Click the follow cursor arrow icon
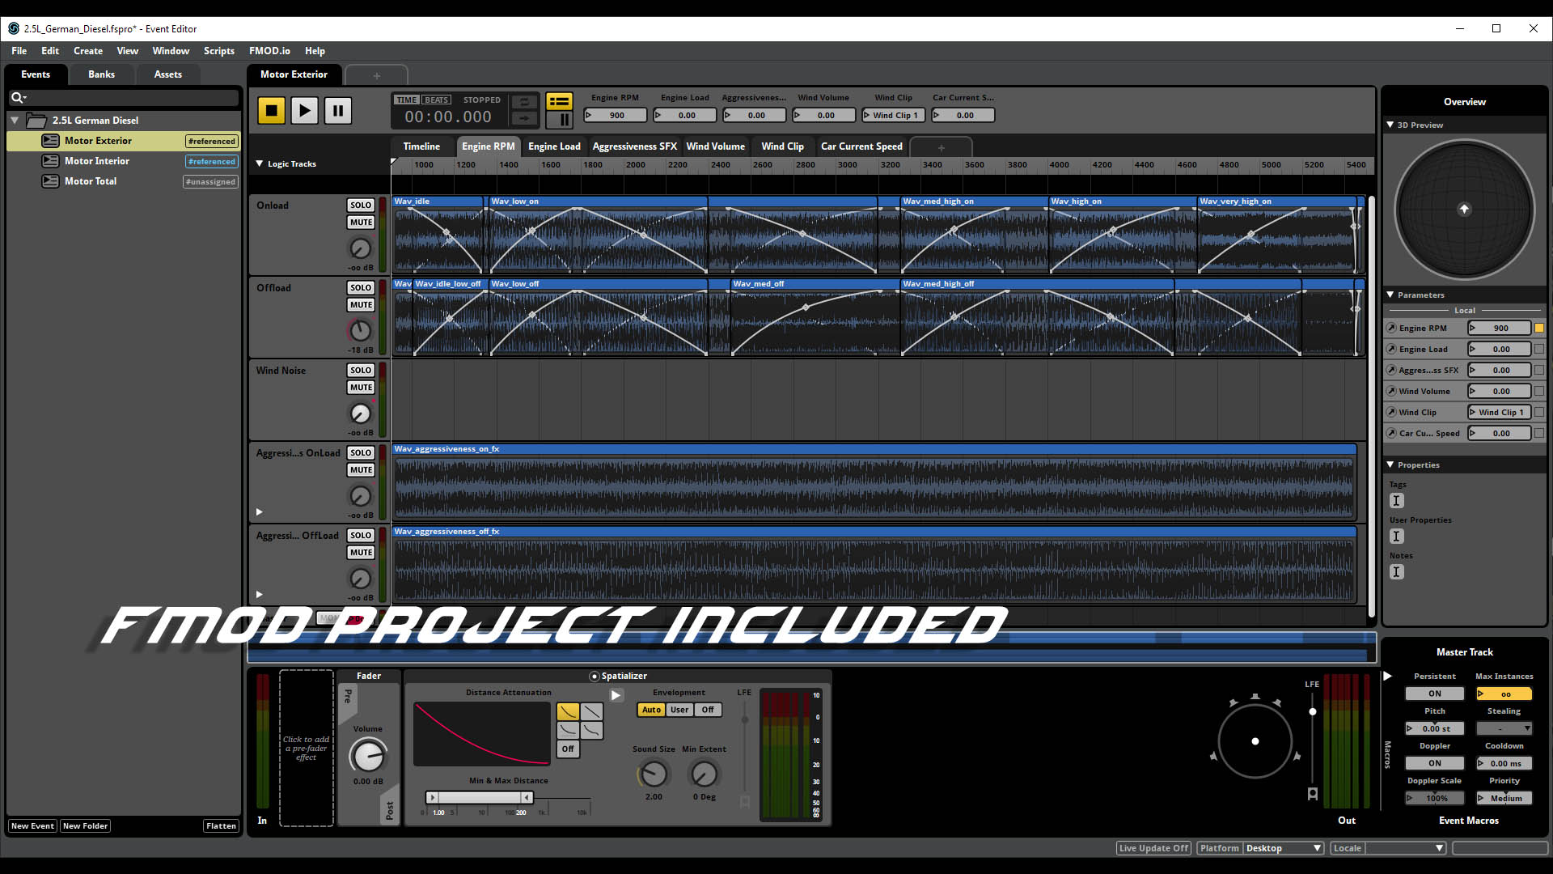This screenshot has width=1553, height=874. click(524, 118)
